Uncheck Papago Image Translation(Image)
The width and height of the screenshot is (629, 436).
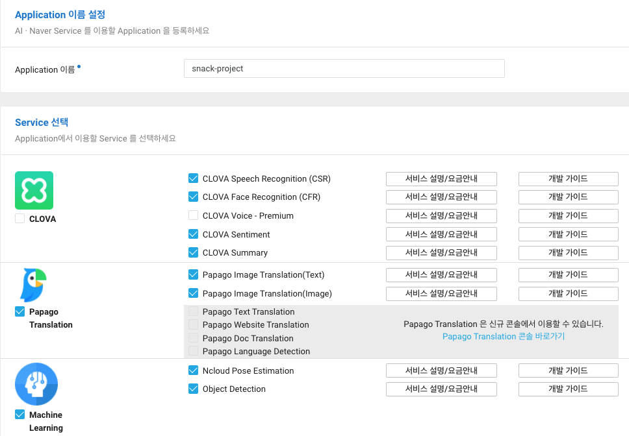click(194, 293)
